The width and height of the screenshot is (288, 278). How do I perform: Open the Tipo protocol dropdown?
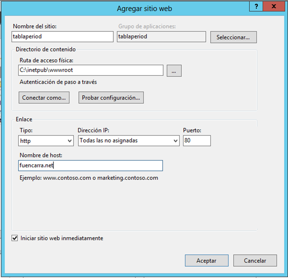coord(46,141)
